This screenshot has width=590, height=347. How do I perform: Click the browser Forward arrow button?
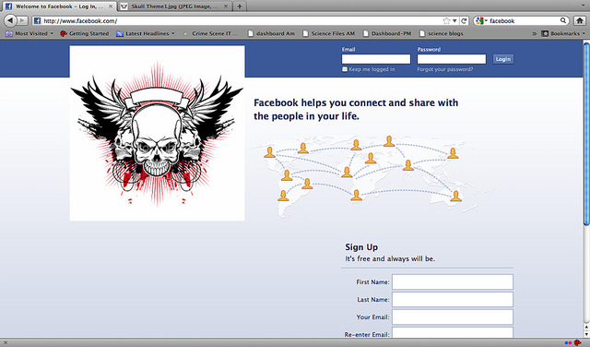[22, 20]
